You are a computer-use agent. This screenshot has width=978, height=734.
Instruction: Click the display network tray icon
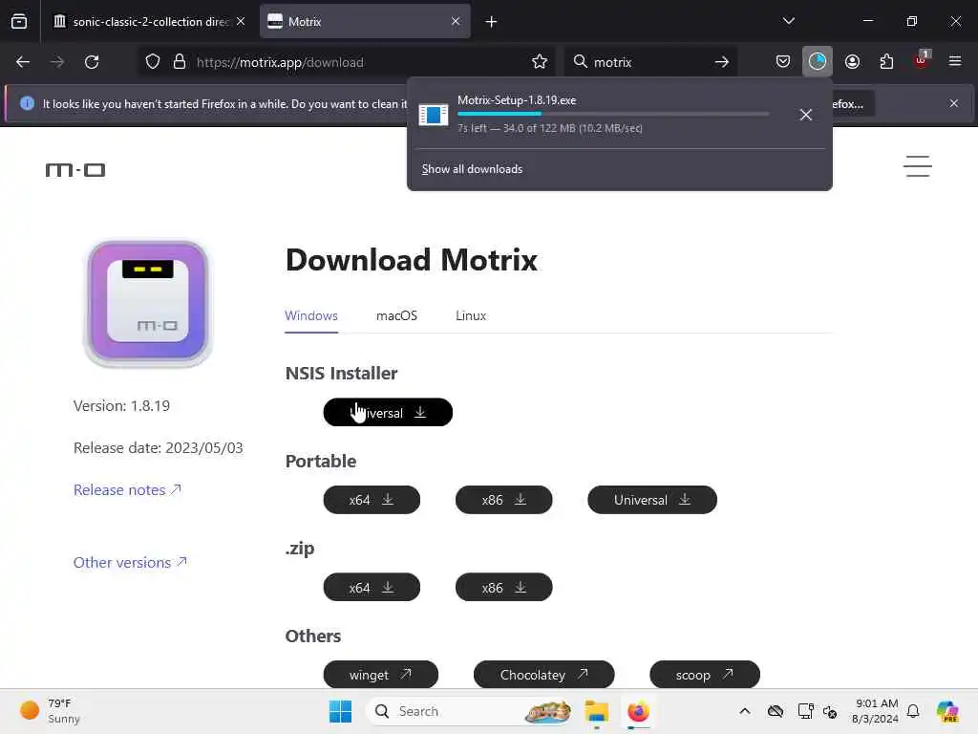(x=805, y=711)
